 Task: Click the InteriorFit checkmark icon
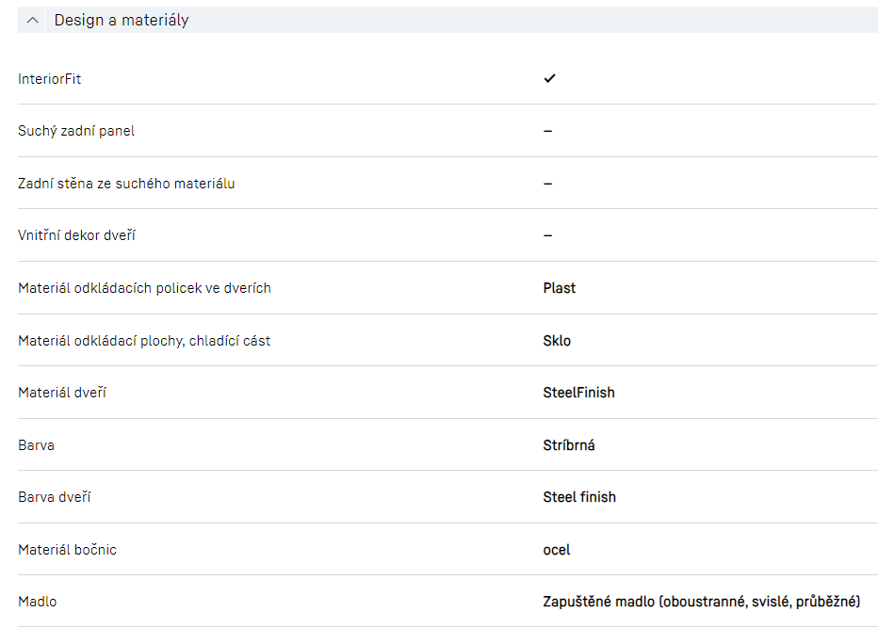549,79
